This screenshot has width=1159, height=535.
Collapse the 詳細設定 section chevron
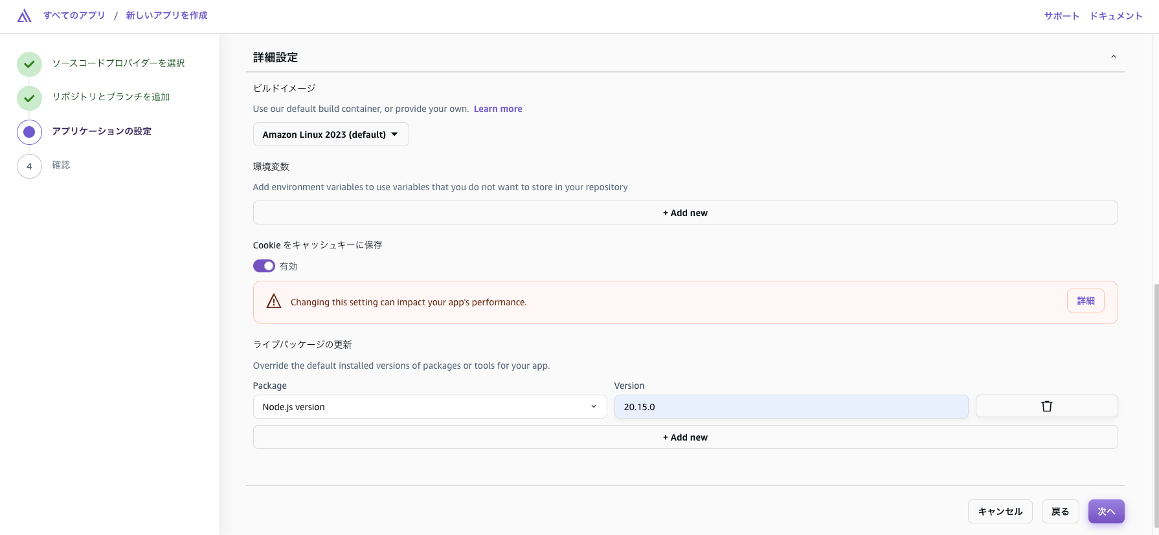point(1113,57)
